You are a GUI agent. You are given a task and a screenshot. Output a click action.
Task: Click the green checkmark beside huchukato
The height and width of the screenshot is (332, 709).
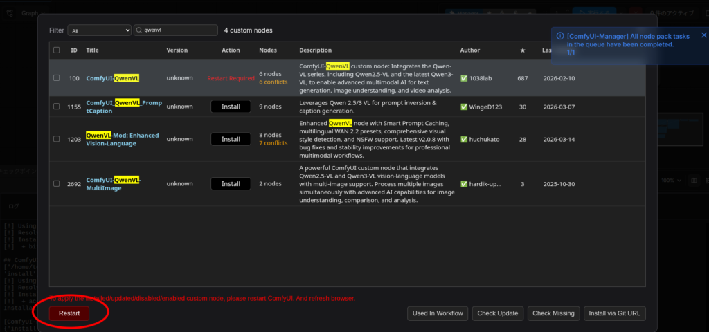(464, 139)
